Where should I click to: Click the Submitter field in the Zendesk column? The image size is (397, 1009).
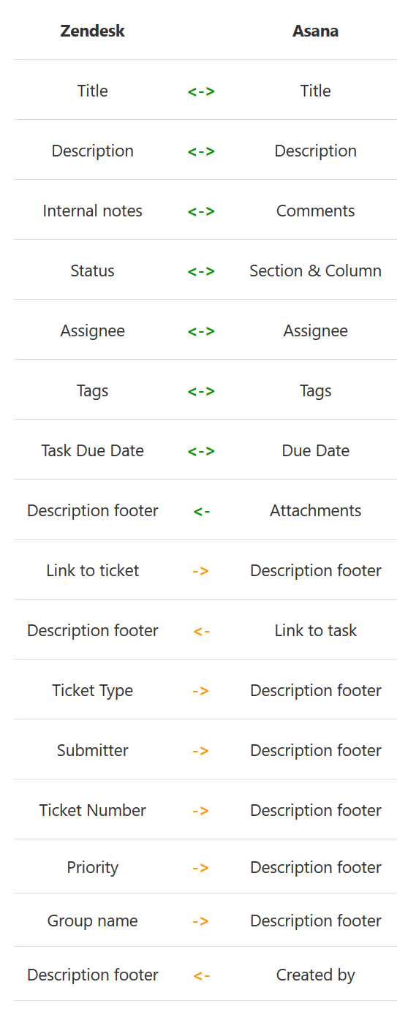93,750
